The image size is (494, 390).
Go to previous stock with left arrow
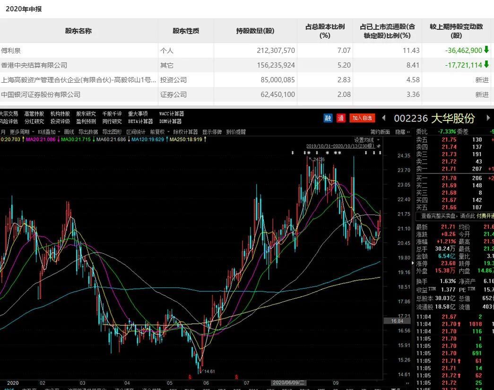[x=384, y=118]
